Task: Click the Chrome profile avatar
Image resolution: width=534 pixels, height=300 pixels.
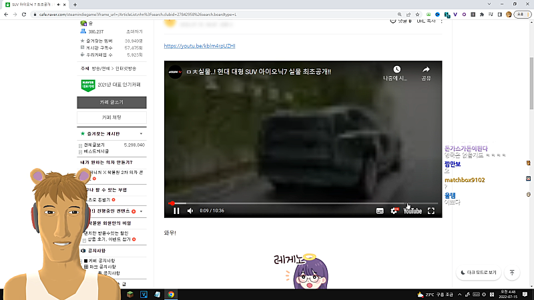Action: [x=509, y=15]
